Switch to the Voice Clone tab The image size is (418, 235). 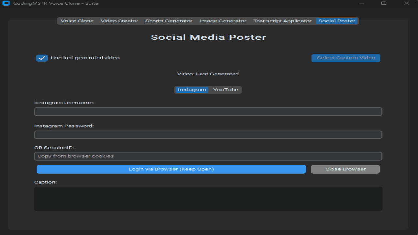point(77,21)
